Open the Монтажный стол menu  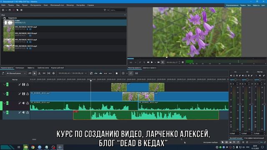[57, 5]
